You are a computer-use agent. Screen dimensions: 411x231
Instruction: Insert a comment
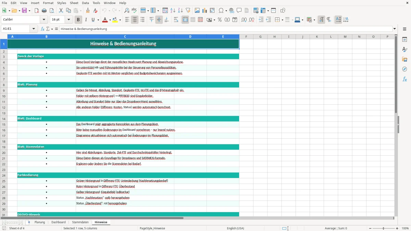click(x=239, y=11)
